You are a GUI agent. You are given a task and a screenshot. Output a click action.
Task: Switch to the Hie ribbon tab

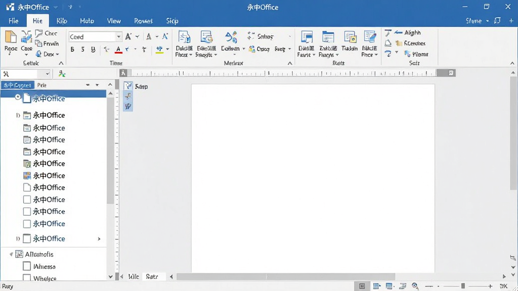pos(37,21)
